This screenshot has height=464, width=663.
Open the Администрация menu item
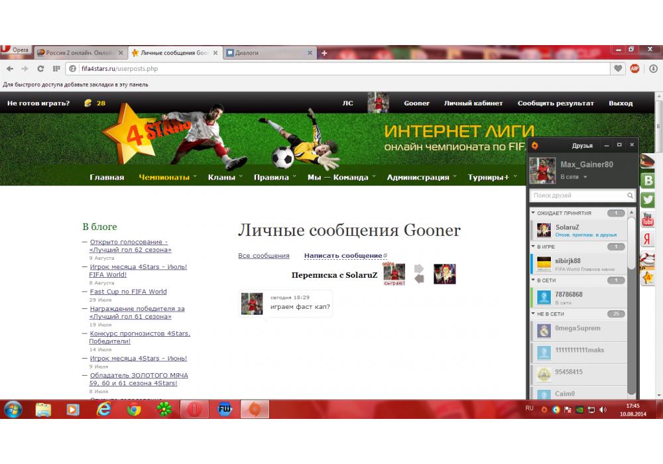point(418,177)
